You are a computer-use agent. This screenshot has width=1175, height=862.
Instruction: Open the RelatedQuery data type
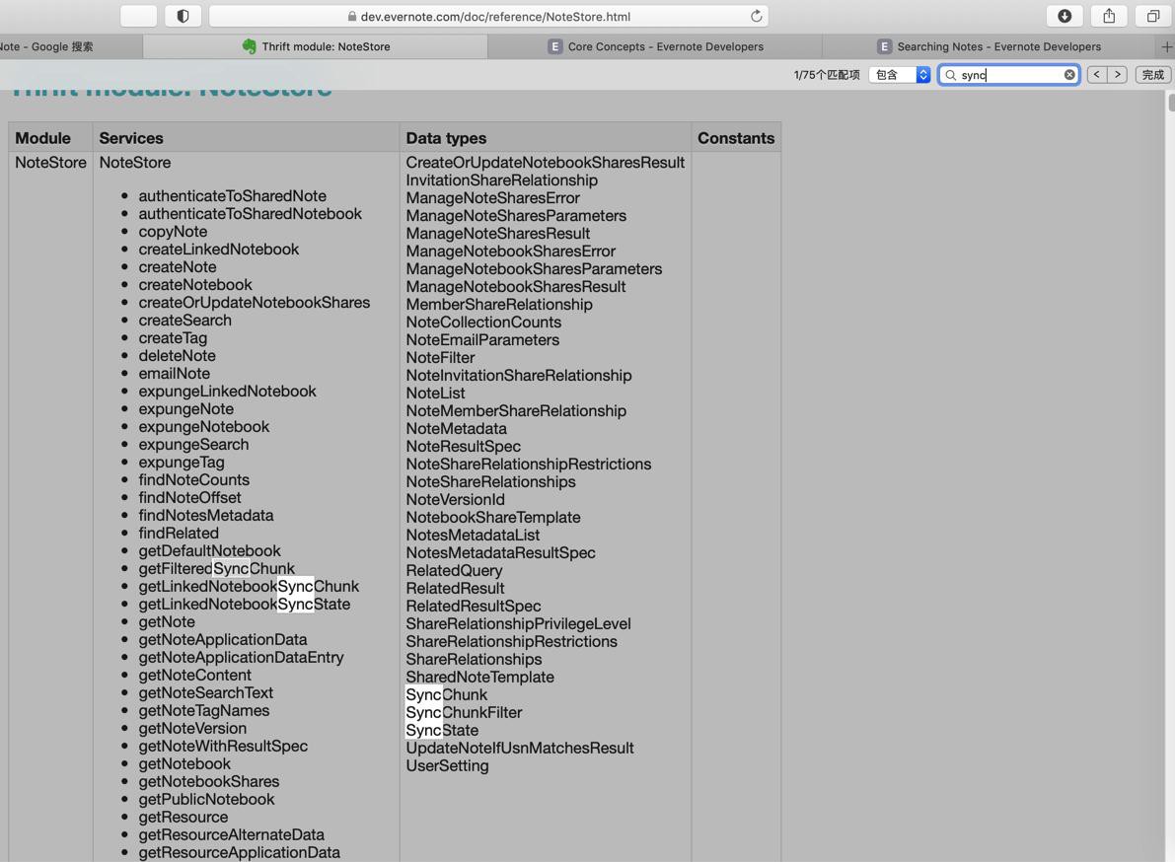pos(454,571)
